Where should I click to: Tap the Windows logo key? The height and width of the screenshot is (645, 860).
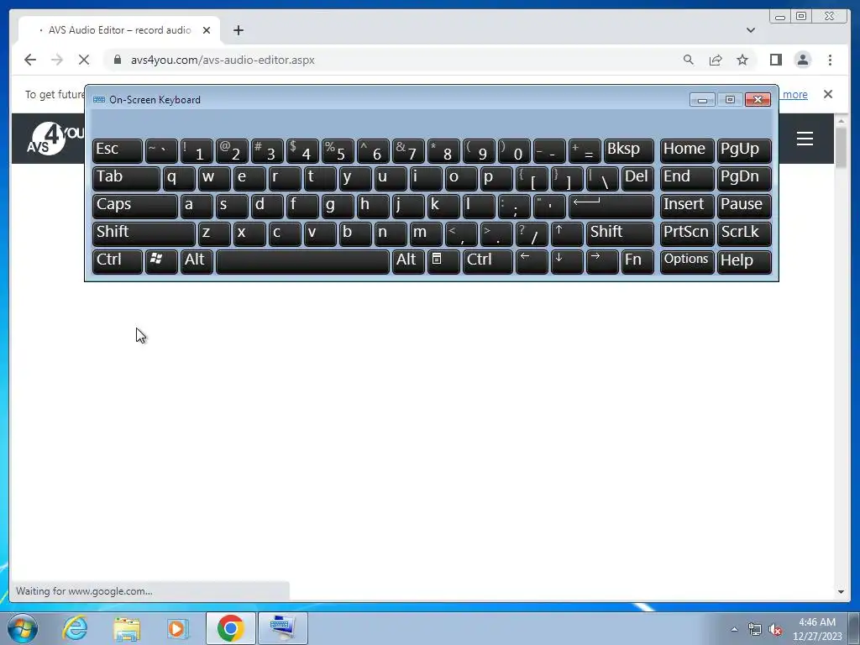(161, 261)
